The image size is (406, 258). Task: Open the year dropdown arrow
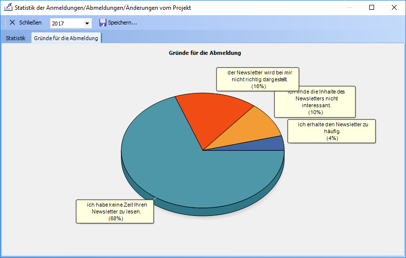[87, 23]
